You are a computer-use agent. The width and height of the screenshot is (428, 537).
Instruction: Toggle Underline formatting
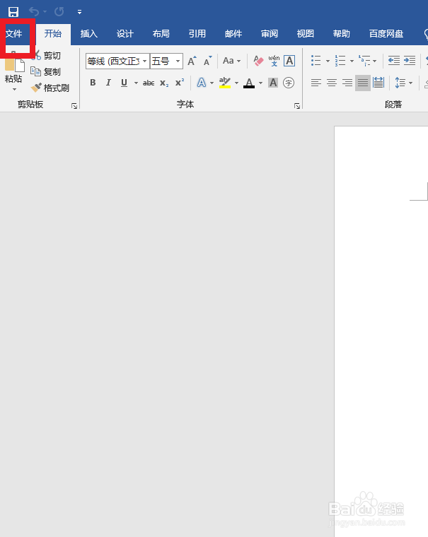pos(124,83)
